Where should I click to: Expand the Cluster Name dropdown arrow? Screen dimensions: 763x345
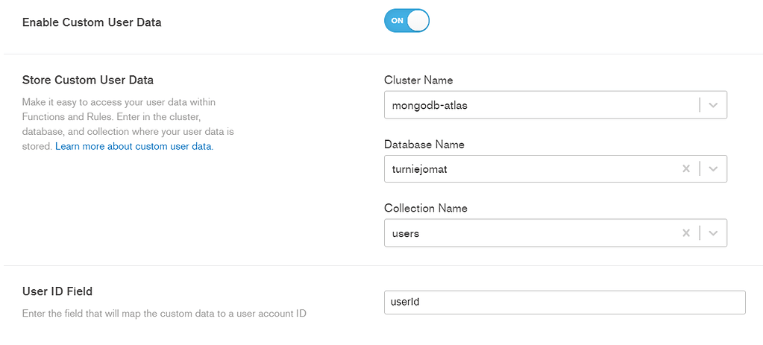coord(713,105)
